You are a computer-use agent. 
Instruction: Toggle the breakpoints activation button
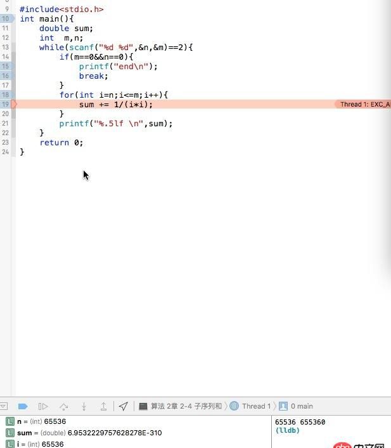point(23,406)
